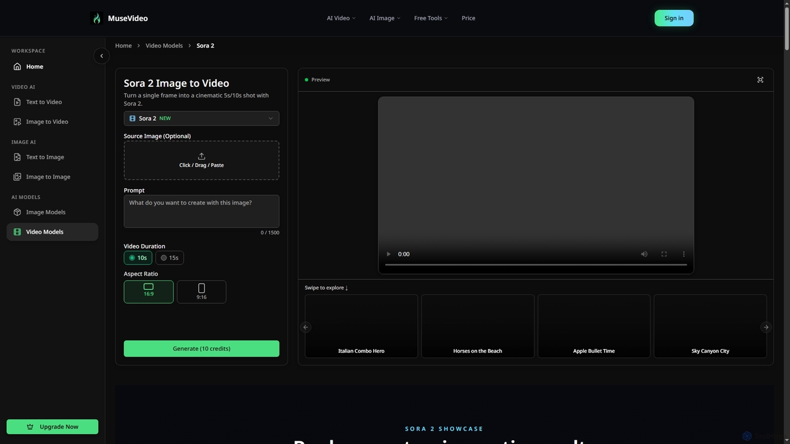Play the preview video
Screen dimensions: 790x444
click(388, 254)
